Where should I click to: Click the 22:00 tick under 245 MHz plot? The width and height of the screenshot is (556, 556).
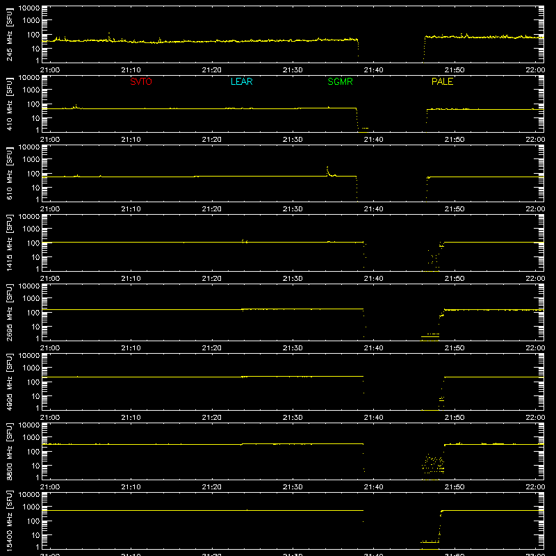tap(535, 70)
